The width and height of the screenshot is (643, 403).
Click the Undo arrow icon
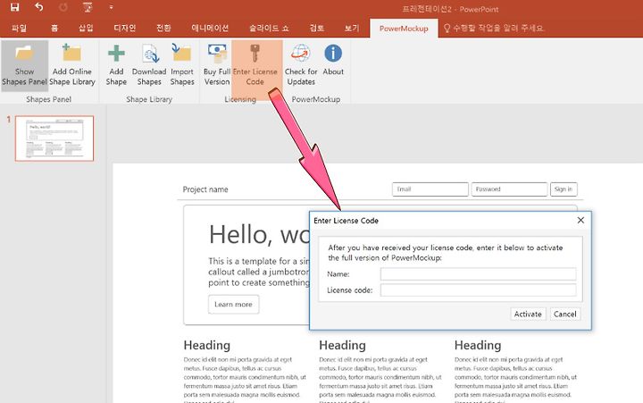pyautogui.click(x=39, y=7)
